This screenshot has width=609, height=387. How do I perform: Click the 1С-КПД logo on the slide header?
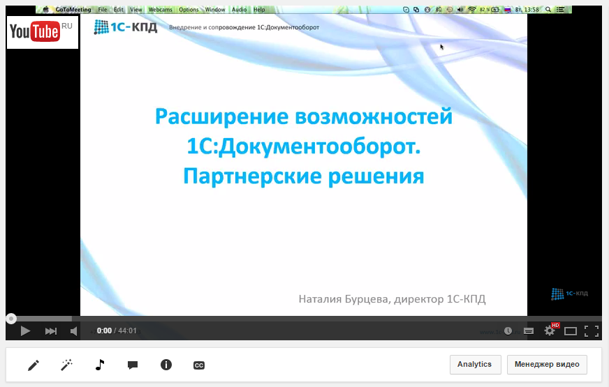click(126, 27)
